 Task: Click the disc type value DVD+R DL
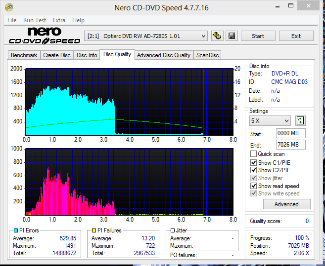285,74
